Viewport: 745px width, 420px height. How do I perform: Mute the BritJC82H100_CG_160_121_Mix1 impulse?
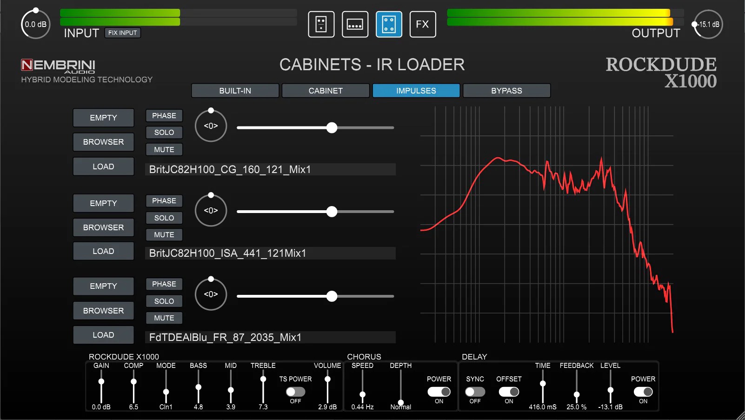coord(164,150)
